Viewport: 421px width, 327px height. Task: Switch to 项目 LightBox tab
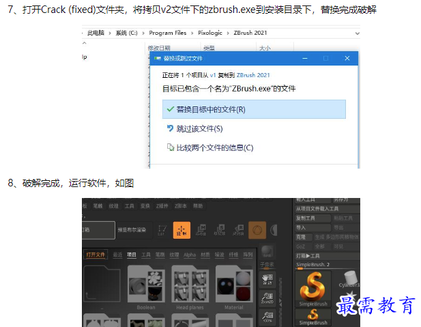tap(132, 255)
